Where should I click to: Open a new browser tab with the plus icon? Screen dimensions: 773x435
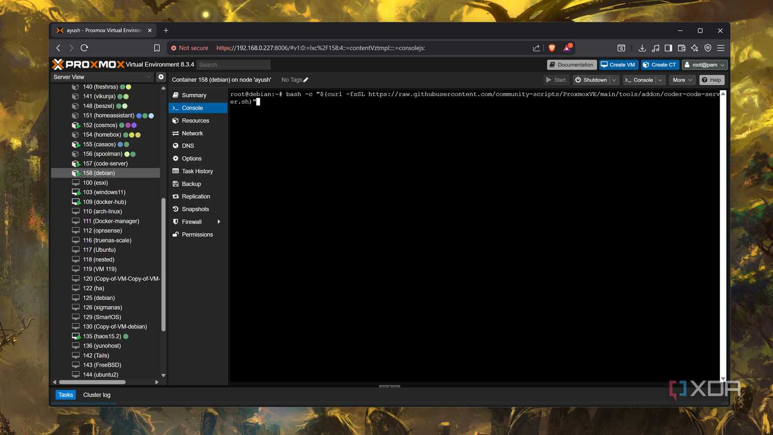[x=166, y=30]
